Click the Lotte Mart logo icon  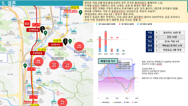tap(27, 23)
